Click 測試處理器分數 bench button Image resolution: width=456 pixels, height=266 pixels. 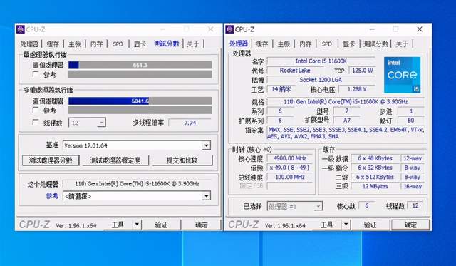[x=51, y=160]
